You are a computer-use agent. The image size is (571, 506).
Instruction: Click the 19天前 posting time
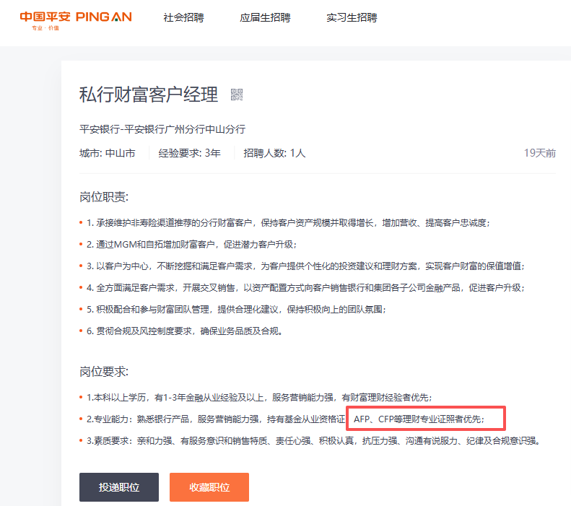(x=539, y=153)
